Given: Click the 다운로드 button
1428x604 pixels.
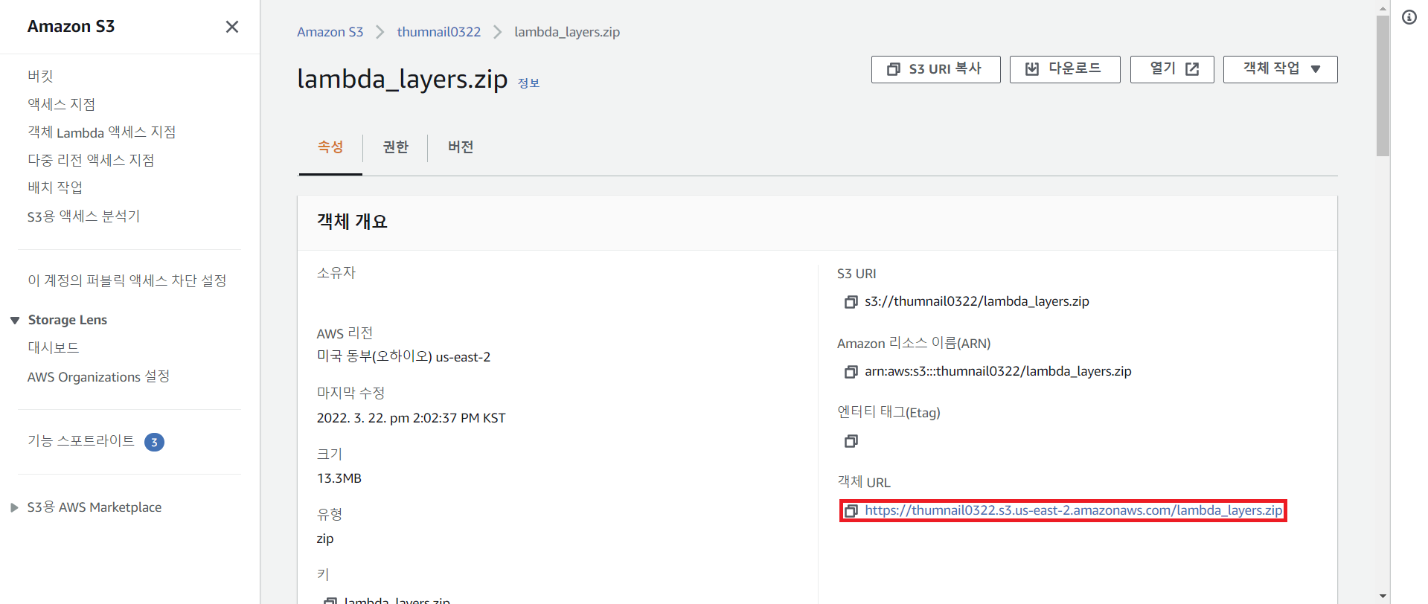Looking at the screenshot, I should tap(1064, 69).
